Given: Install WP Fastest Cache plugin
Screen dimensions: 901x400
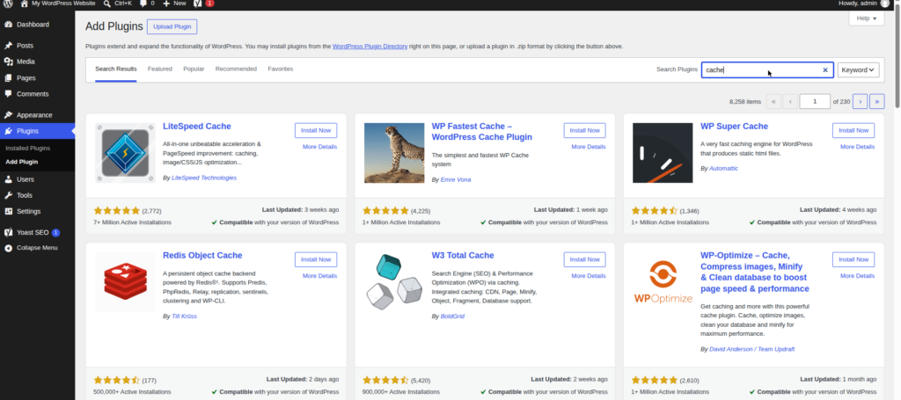Looking at the screenshot, I should click(x=584, y=130).
